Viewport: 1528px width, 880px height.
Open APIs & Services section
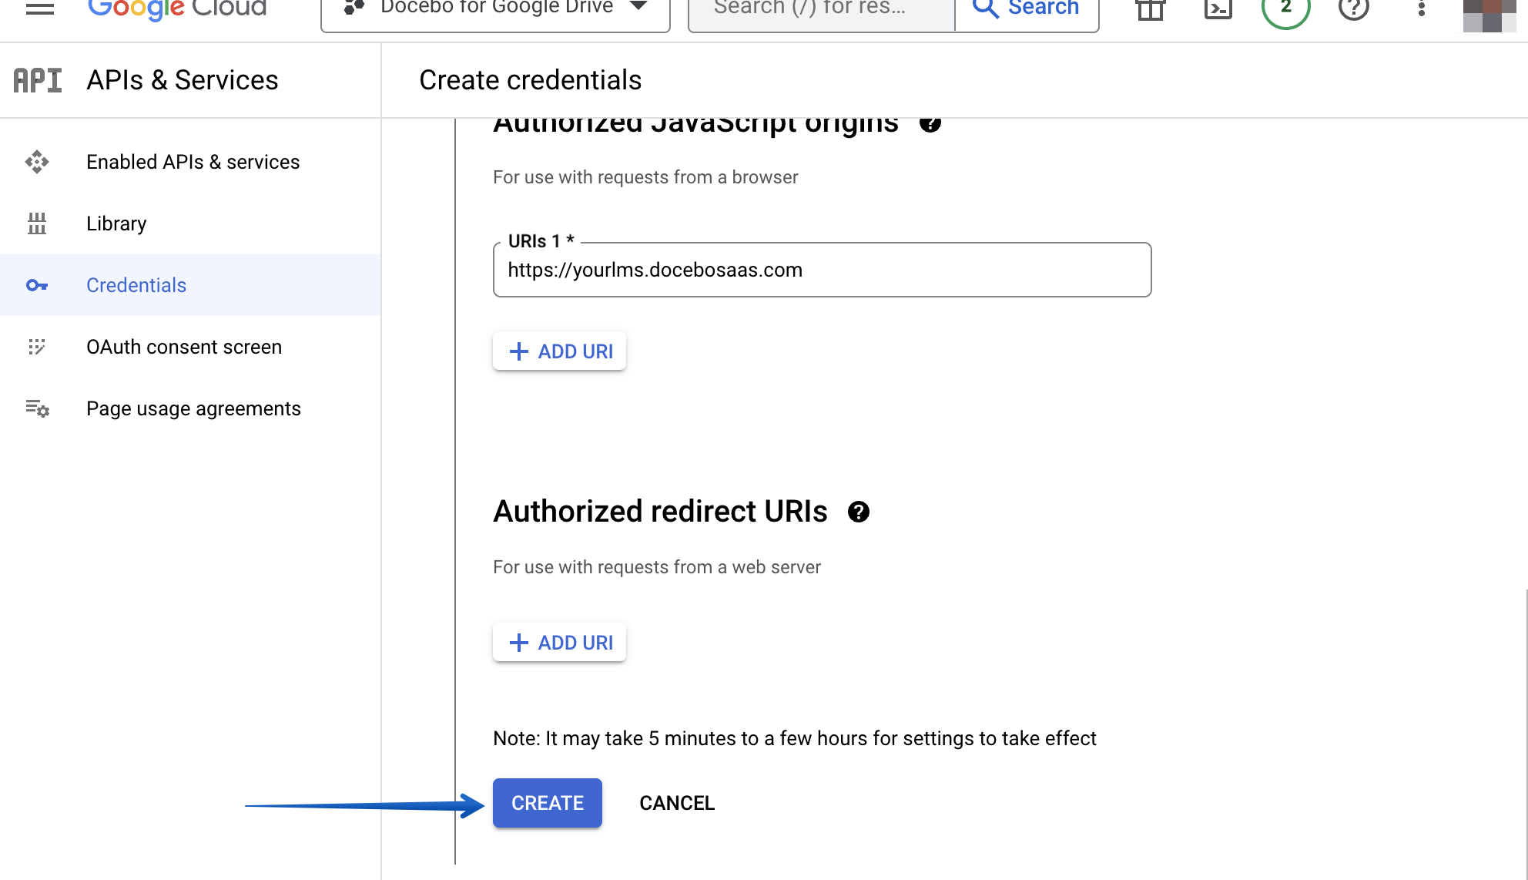[182, 79]
